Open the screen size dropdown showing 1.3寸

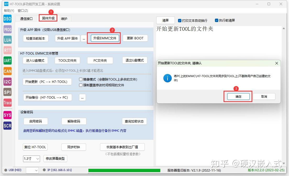pyautogui.click(x=31, y=159)
